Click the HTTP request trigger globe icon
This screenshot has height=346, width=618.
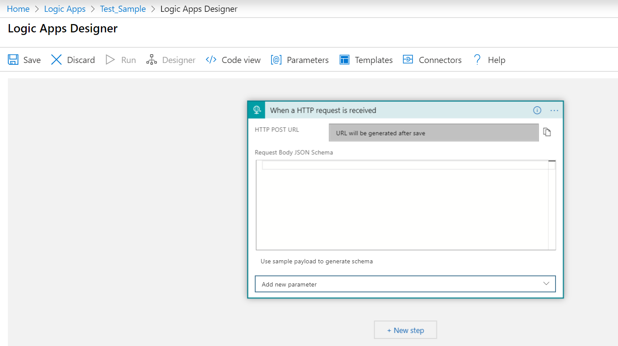pyautogui.click(x=257, y=110)
